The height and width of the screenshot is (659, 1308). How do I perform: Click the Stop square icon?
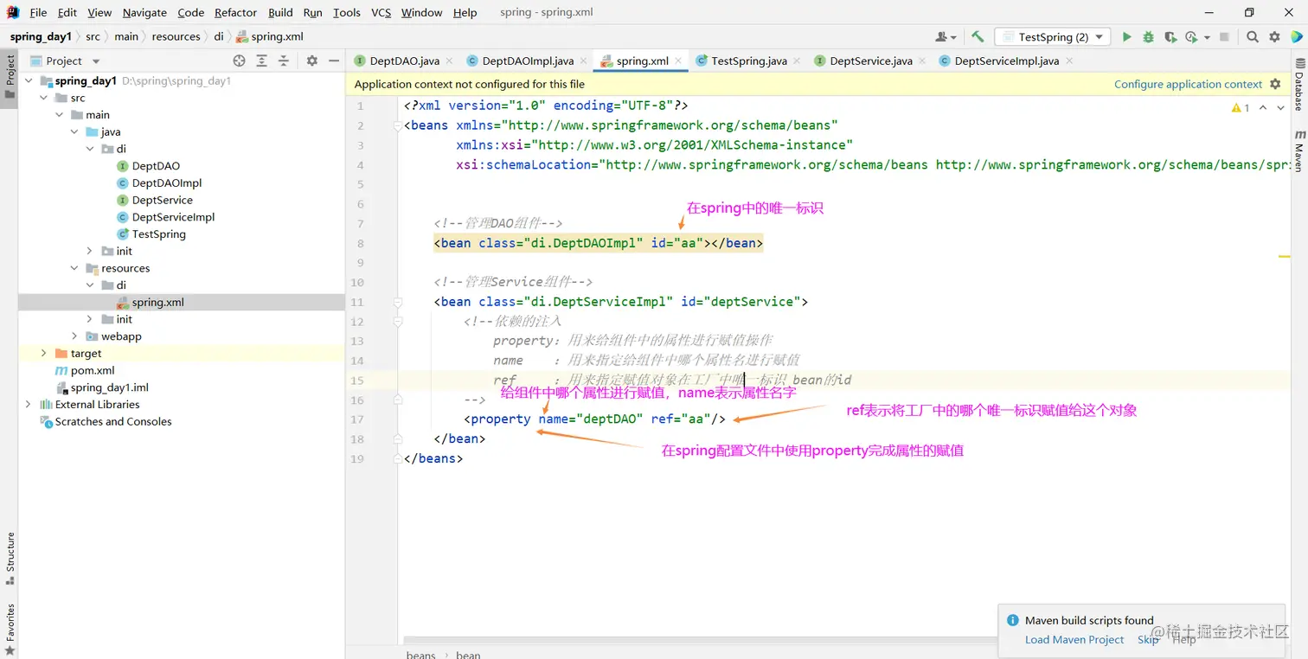pyautogui.click(x=1224, y=37)
